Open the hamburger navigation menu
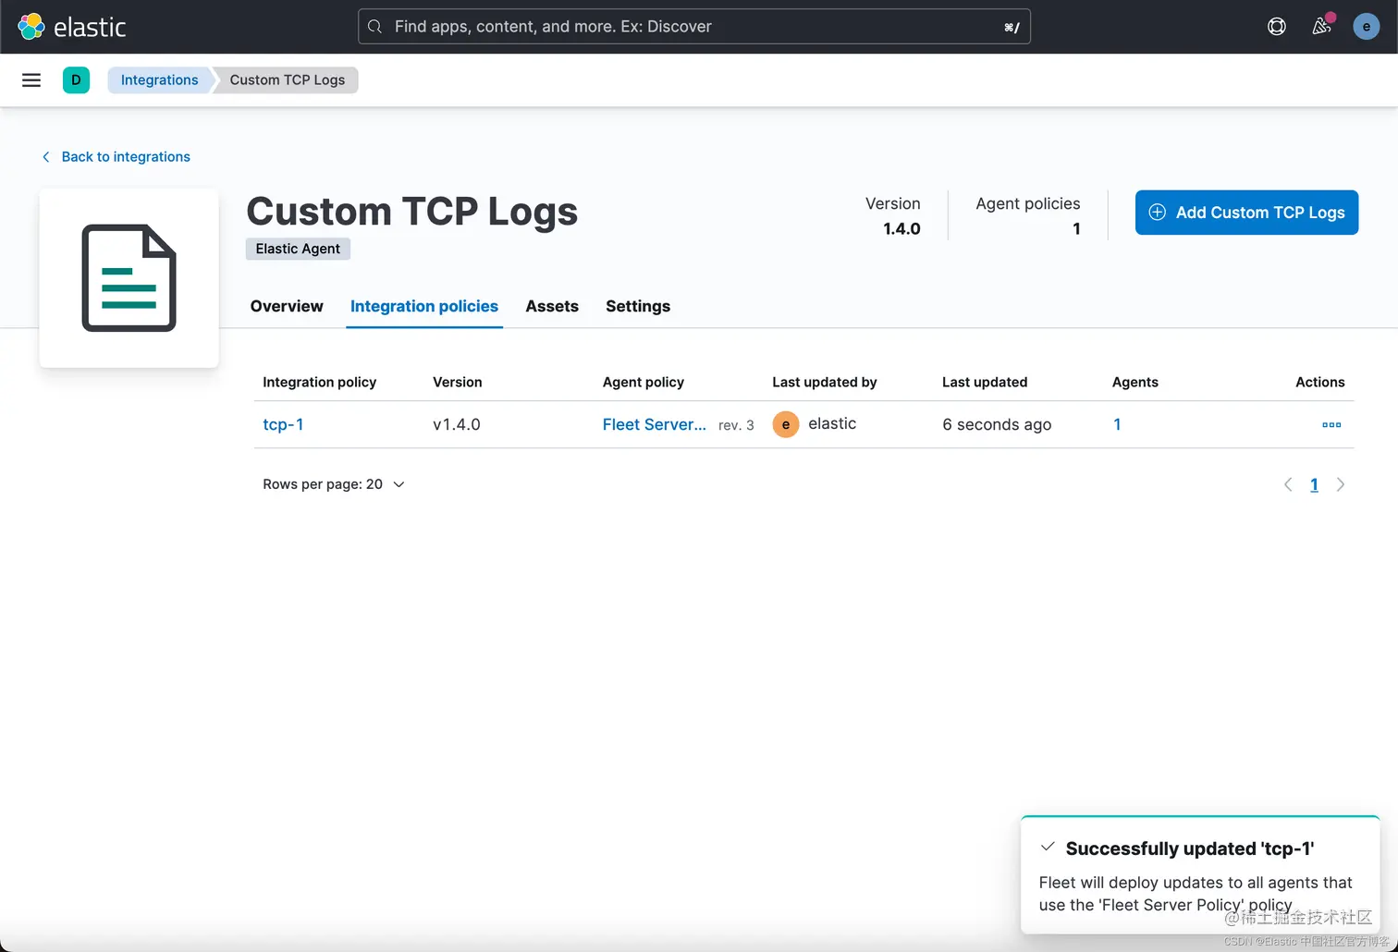1398x952 pixels. pos(31,80)
